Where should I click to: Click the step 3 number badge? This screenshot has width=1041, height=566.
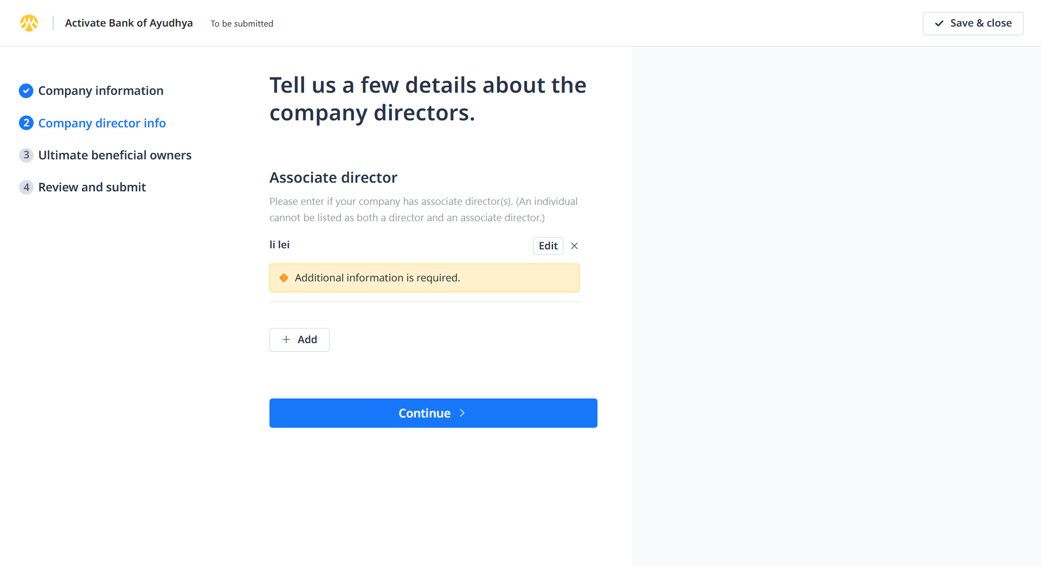(26, 155)
